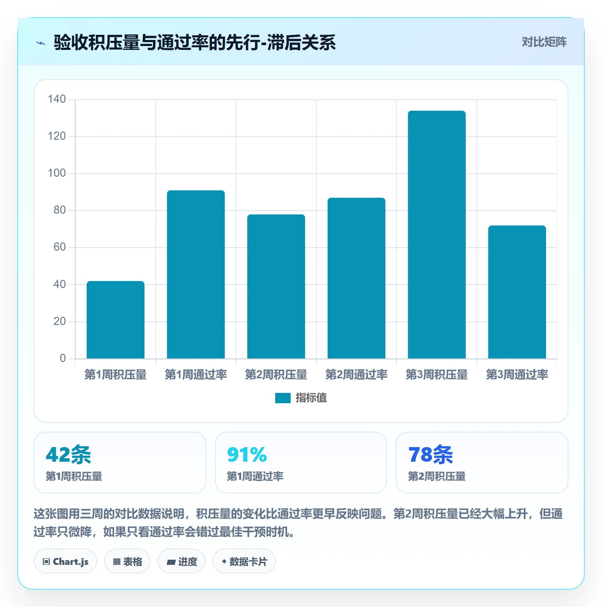Click the 第1周通过率 bar in the chart

pyautogui.click(x=196, y=274)
